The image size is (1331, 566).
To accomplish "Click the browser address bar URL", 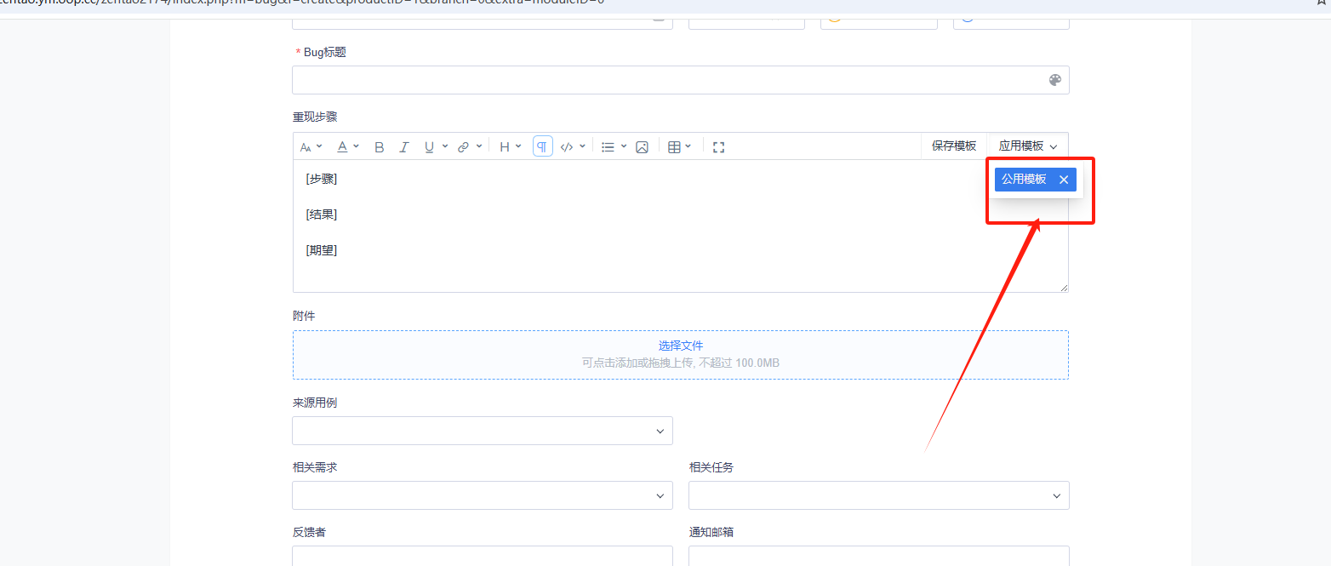I will 302,3.
